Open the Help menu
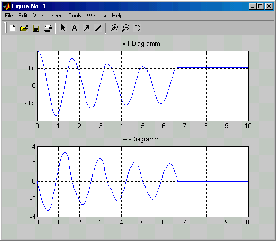This screenshot has height=241, width=276. point(117,16)
